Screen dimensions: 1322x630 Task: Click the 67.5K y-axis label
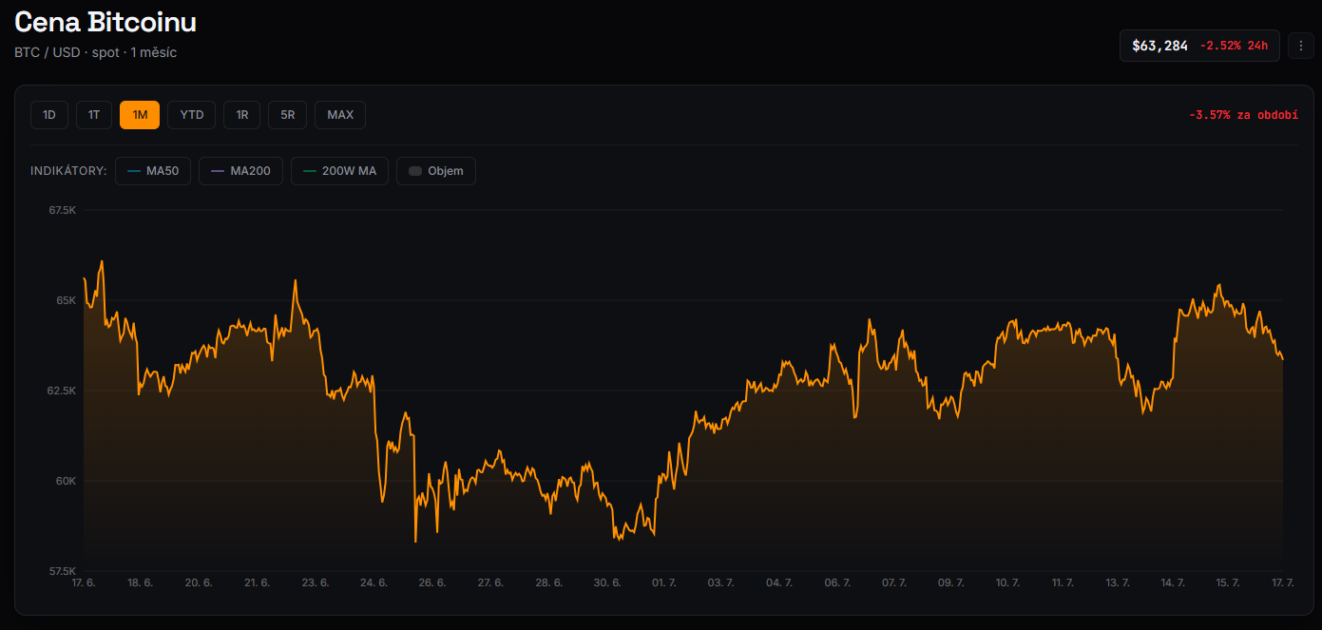click(x=62, y=210)
